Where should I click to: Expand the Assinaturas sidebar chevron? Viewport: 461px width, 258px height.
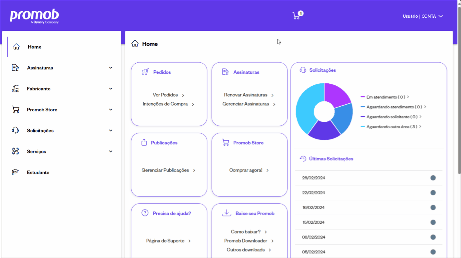coord(111,68)
